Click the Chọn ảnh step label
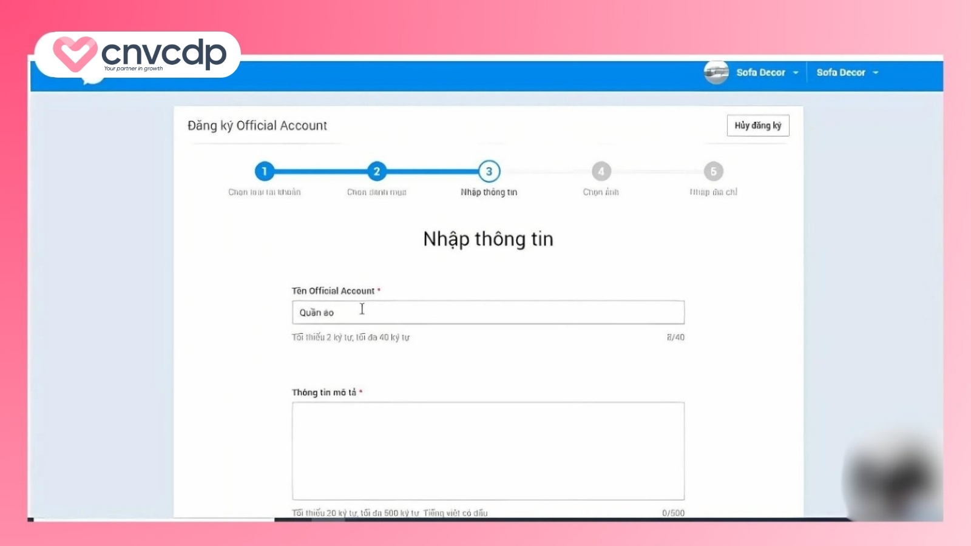 [x=601, y=192]
